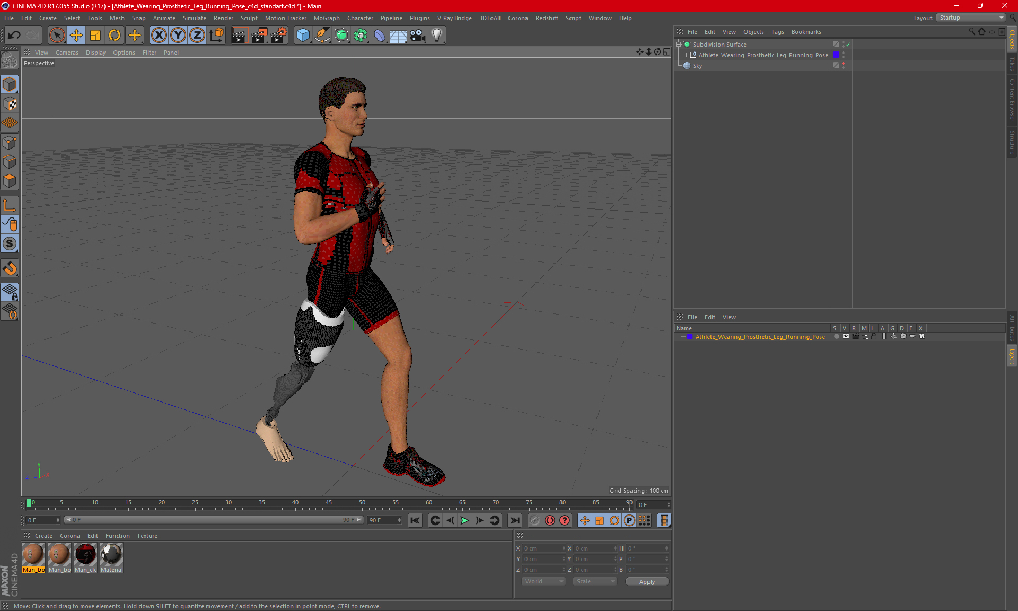This screenshot has width=1018, height=611.
Task: Toggle X axis lock
Action: [x=159, y=35]
